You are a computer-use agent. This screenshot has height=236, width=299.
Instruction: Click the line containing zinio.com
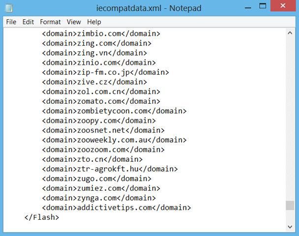click(99, 62)
